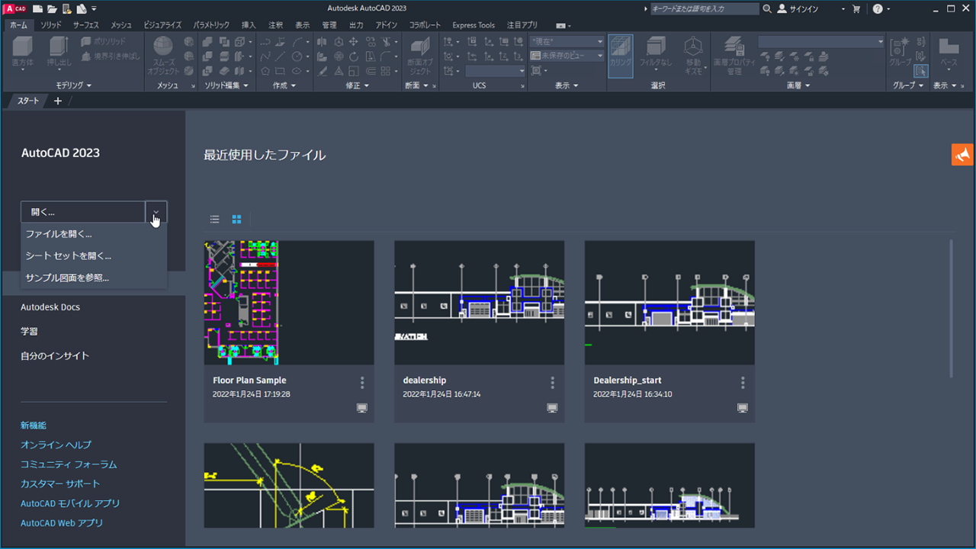Open the オンライン ヘルプ link
Image resolution: width=976 pixels, height=549 pixels.
pos(56,445)
